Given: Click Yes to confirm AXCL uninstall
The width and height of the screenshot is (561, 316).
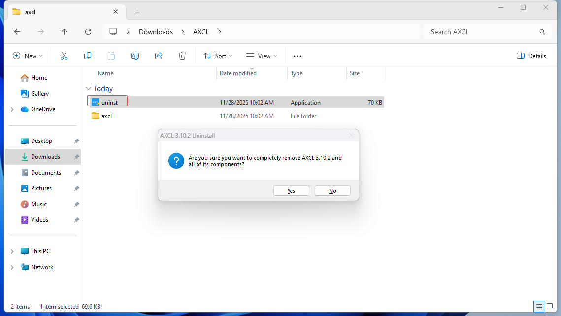Looking at the screenshot, I should coord(291,191).
